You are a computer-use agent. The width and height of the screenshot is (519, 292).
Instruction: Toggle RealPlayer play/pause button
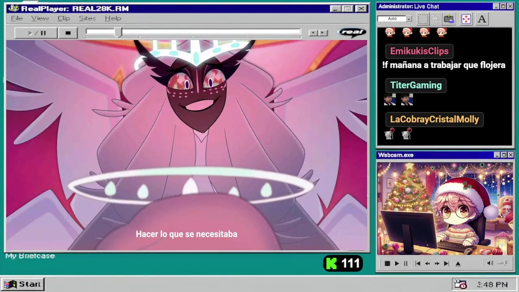point(36,33)
